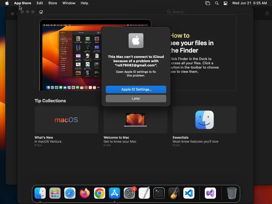Open the Window menu
This screenshot has height=204, width=272.
pyautogui.click(x=69, y=3)
